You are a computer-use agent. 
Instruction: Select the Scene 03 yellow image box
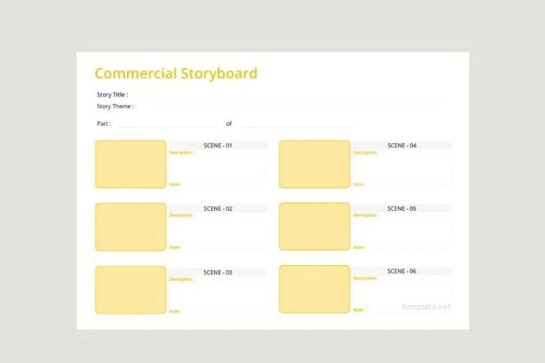[131, 290]
